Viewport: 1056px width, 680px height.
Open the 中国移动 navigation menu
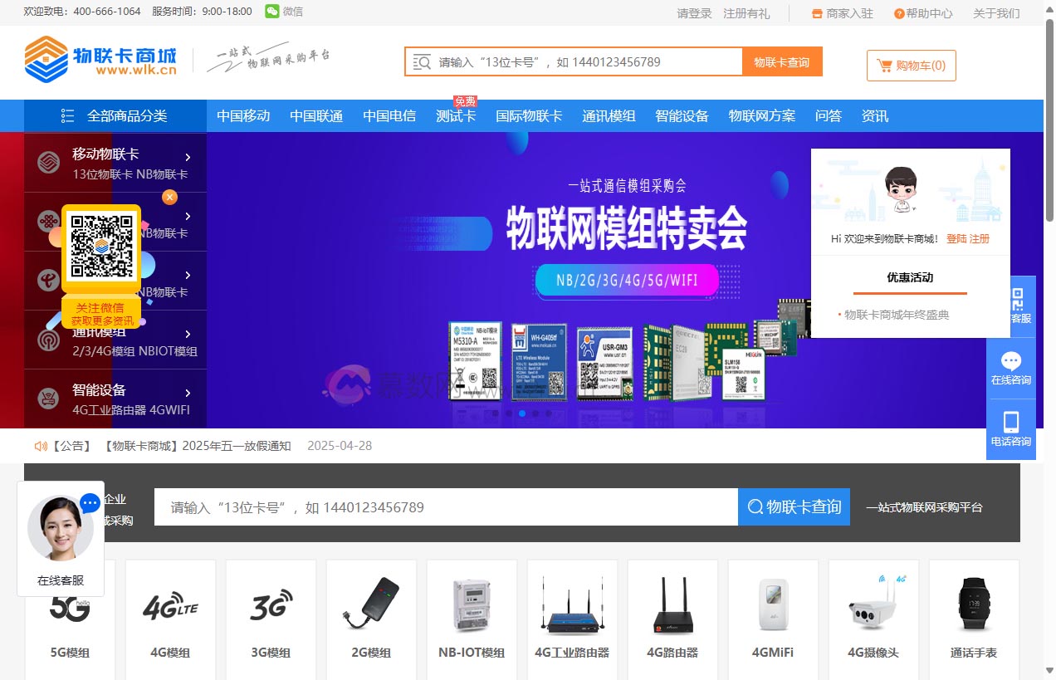[x=243, y=115]
